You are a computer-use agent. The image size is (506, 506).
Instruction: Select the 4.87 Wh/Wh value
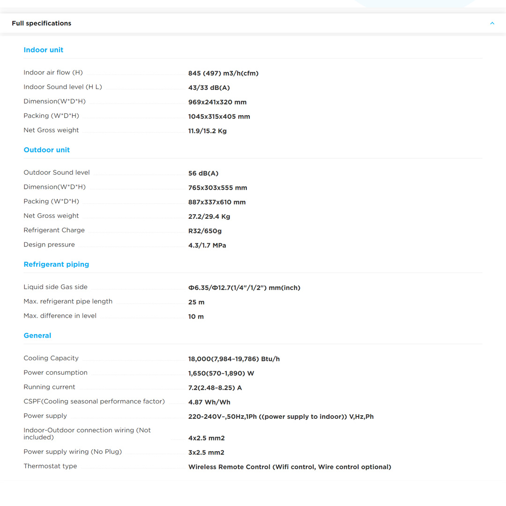[x=209, y=402]
